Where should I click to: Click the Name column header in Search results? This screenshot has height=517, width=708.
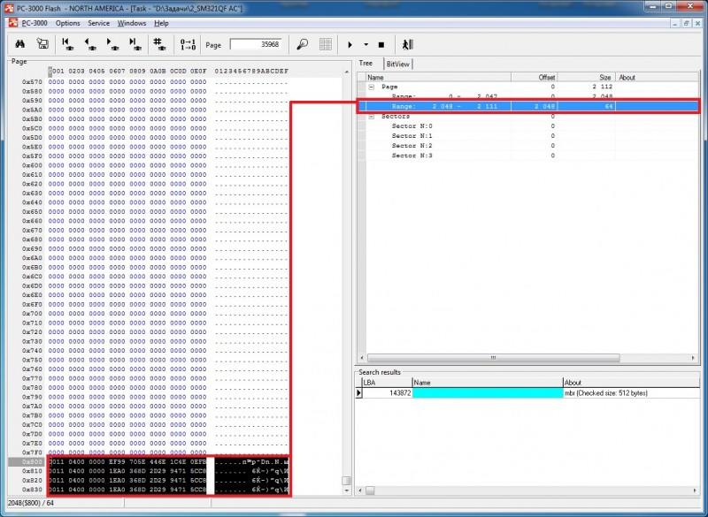click(488, 383)
